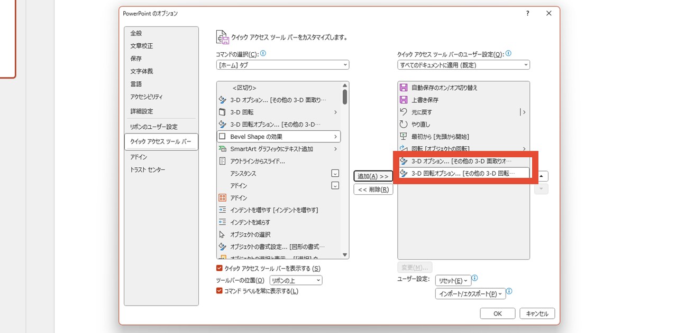
Task: Open the インポート/エクスポート dropdown button
Action: 470,293
